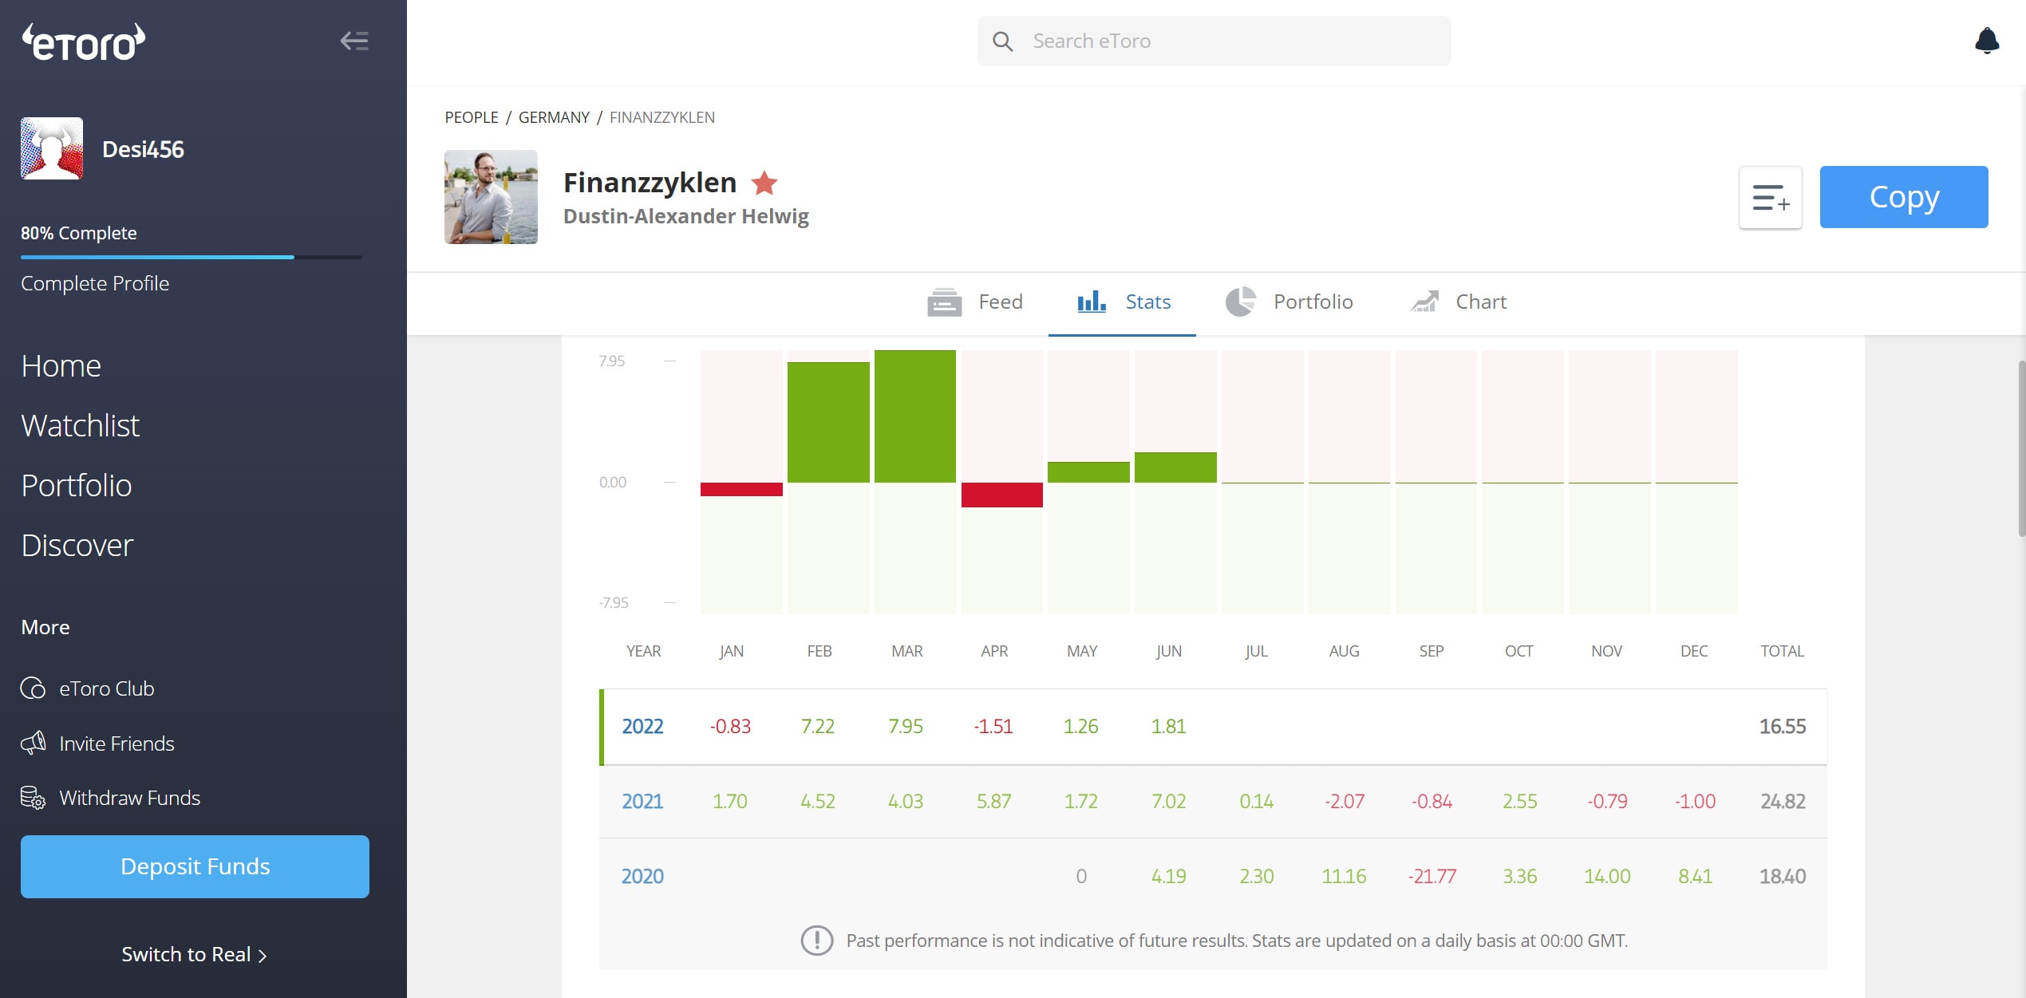Click the 7.95 March value in 2022 row
2026x998 pixels.
coord(906,727)
